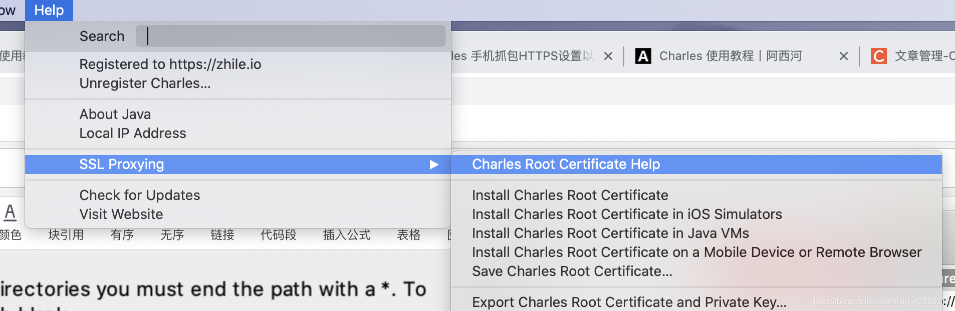The height and width of the screenshot is (311, 955).
Task: Click the underlined A font color icon
Action: click(10, 212)
